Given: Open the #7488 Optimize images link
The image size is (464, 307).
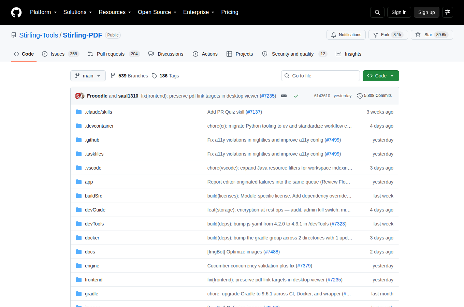Looking at the screenshot, I should (272, 252).
